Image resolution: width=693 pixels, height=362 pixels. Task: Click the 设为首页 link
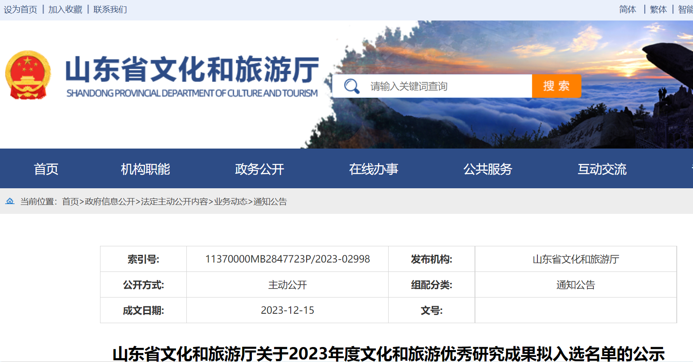21,9
